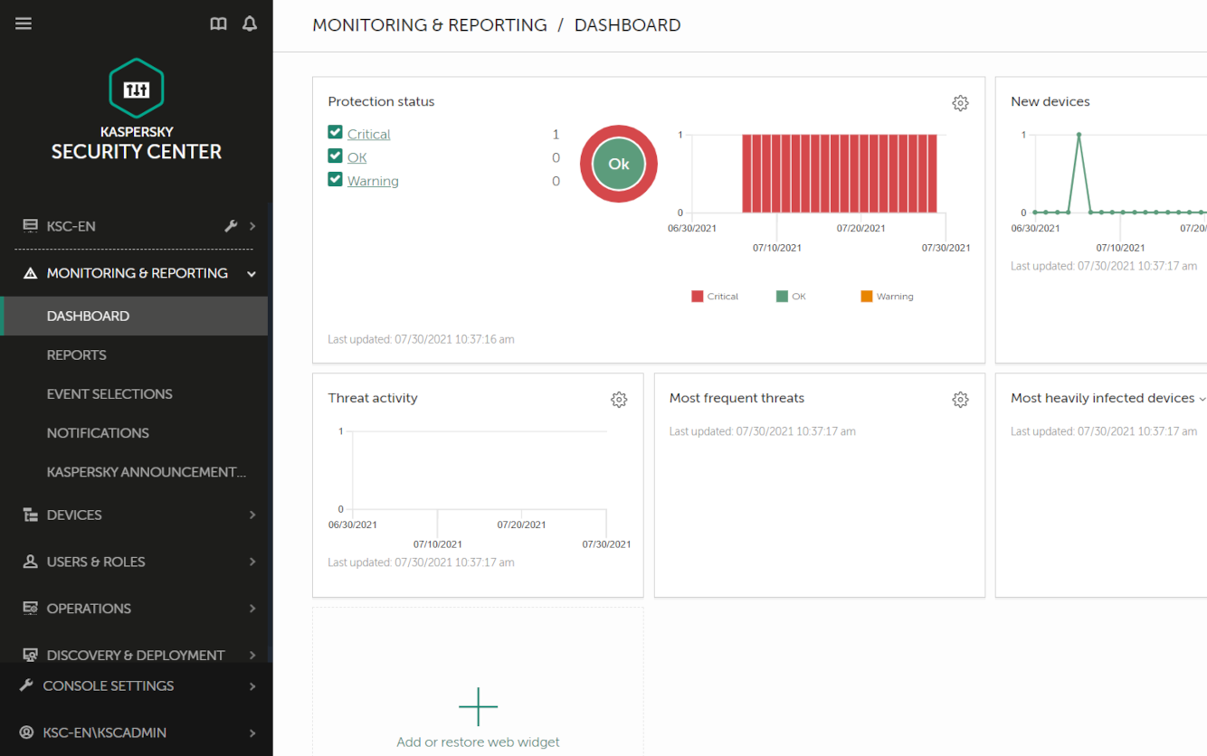Uncheck the Warning status checkbox
The width and height of the screenshot is (1207, 756).
(336, 180)
